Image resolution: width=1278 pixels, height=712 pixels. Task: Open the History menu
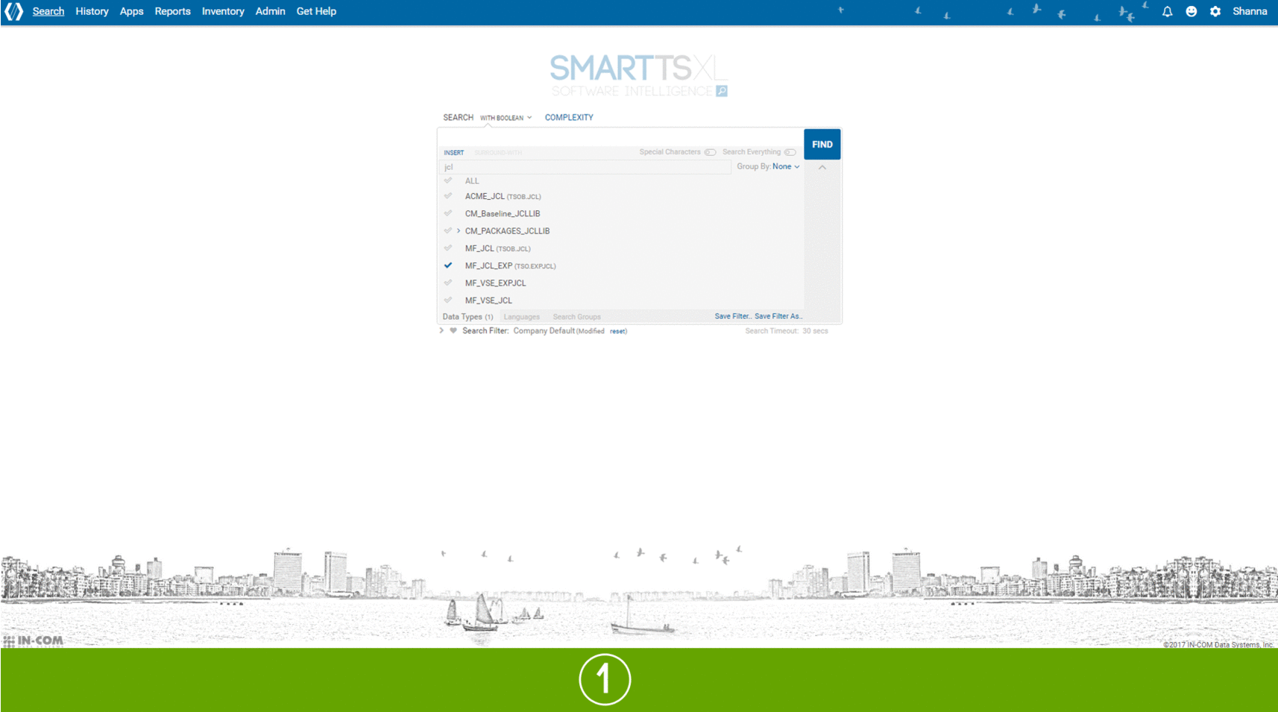(x=92, y=11)
